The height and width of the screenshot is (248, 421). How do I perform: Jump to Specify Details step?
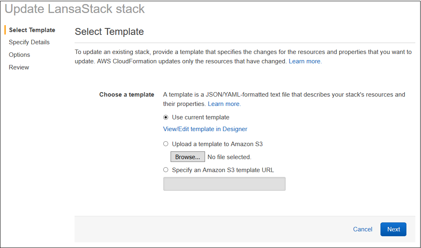[29, 42]
